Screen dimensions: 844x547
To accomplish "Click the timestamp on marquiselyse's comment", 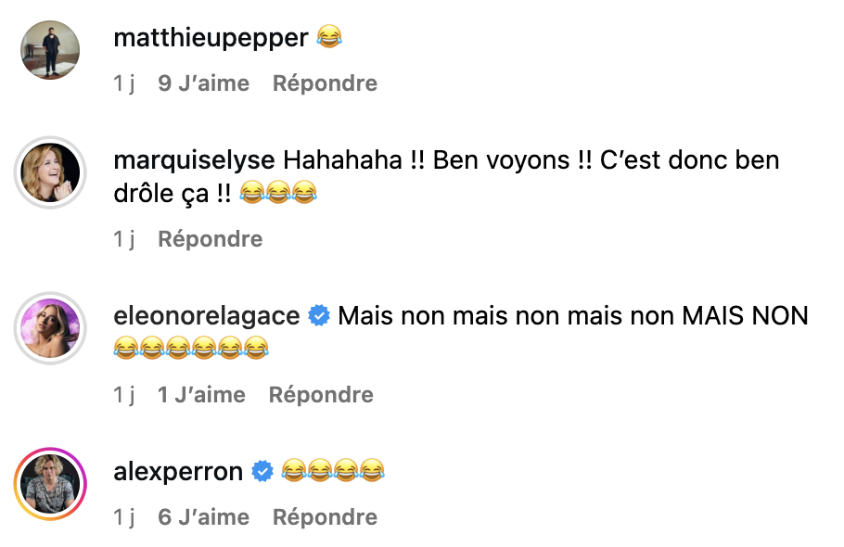I will [x=124, y=239].
